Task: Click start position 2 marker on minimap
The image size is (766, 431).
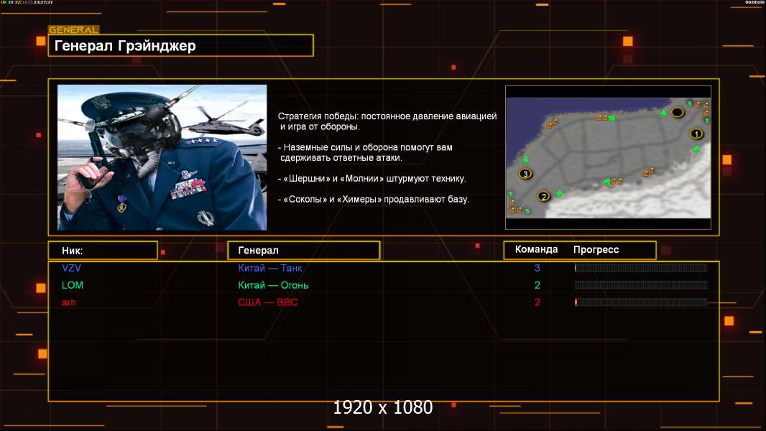Action: 543,195
